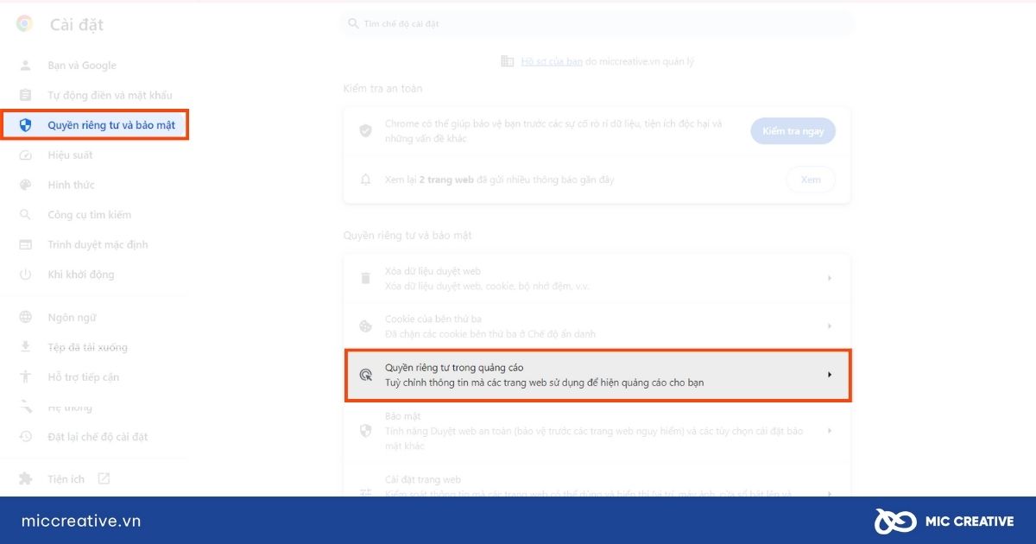Click the Khi khởi động power icon
This screenshot has width=1036, height=544.
coord(26,275)
